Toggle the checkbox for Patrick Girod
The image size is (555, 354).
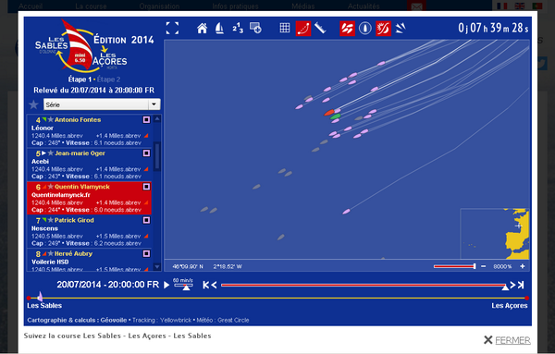146,220
